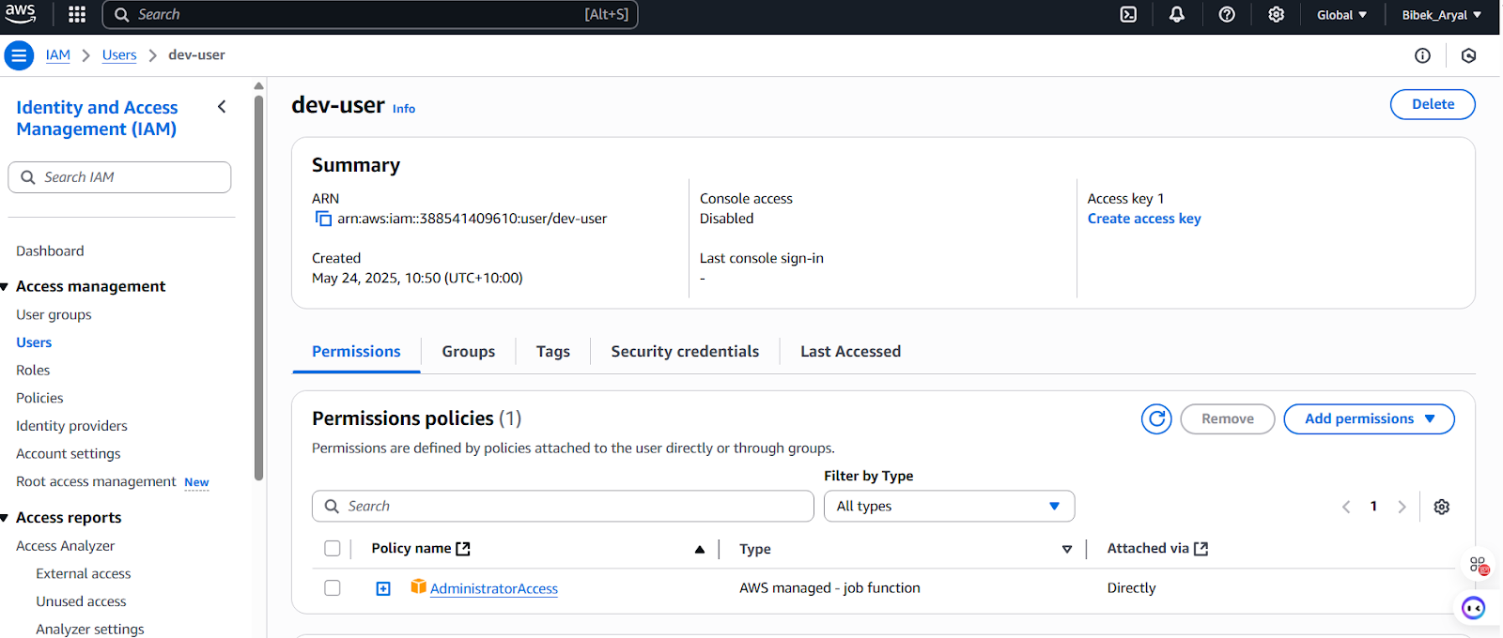Expand the AdministratorAccess policy details
The image size is (1503, 638).
click(x=383, y=588)
